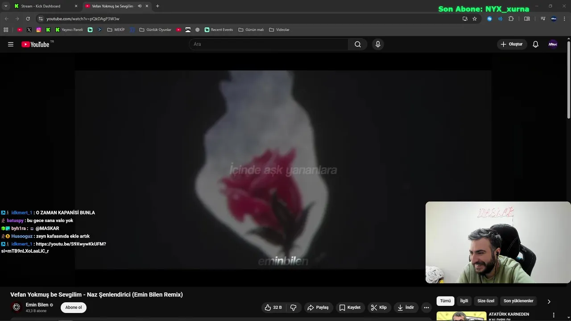Click the Paylaş share button
The image size is (571, 321).
pyautogui.click(x=318, y=308)
